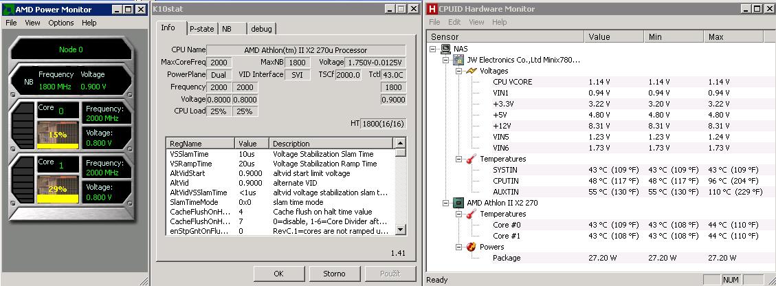Image resolution: width=776 pixels, height=286 pixels.
Task: Click the OK button in K10stat
Action: [x=278, y=273]
